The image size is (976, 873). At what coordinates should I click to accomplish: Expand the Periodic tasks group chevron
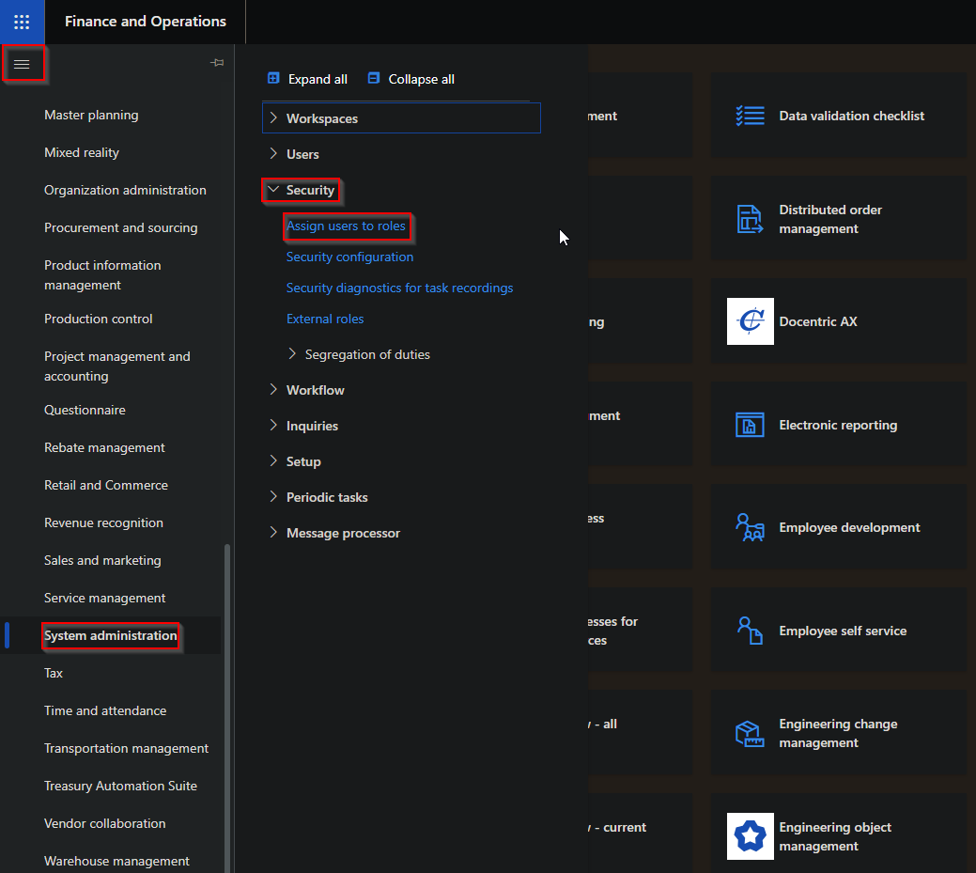[x=273, y=496]
